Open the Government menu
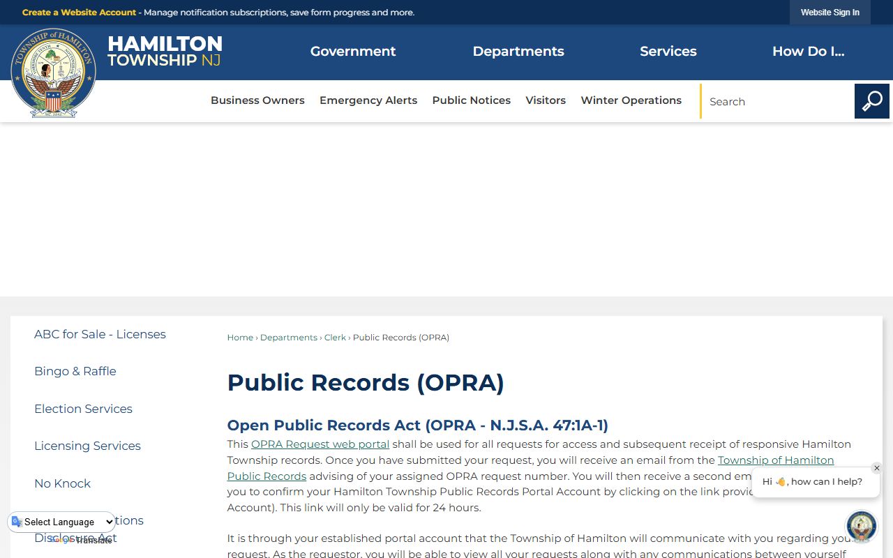The height and width of the screenshot is (558, 893). click(353, 52)
